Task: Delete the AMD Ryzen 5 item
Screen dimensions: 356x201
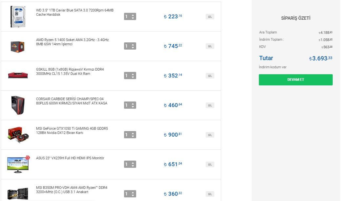Action: 210,46
